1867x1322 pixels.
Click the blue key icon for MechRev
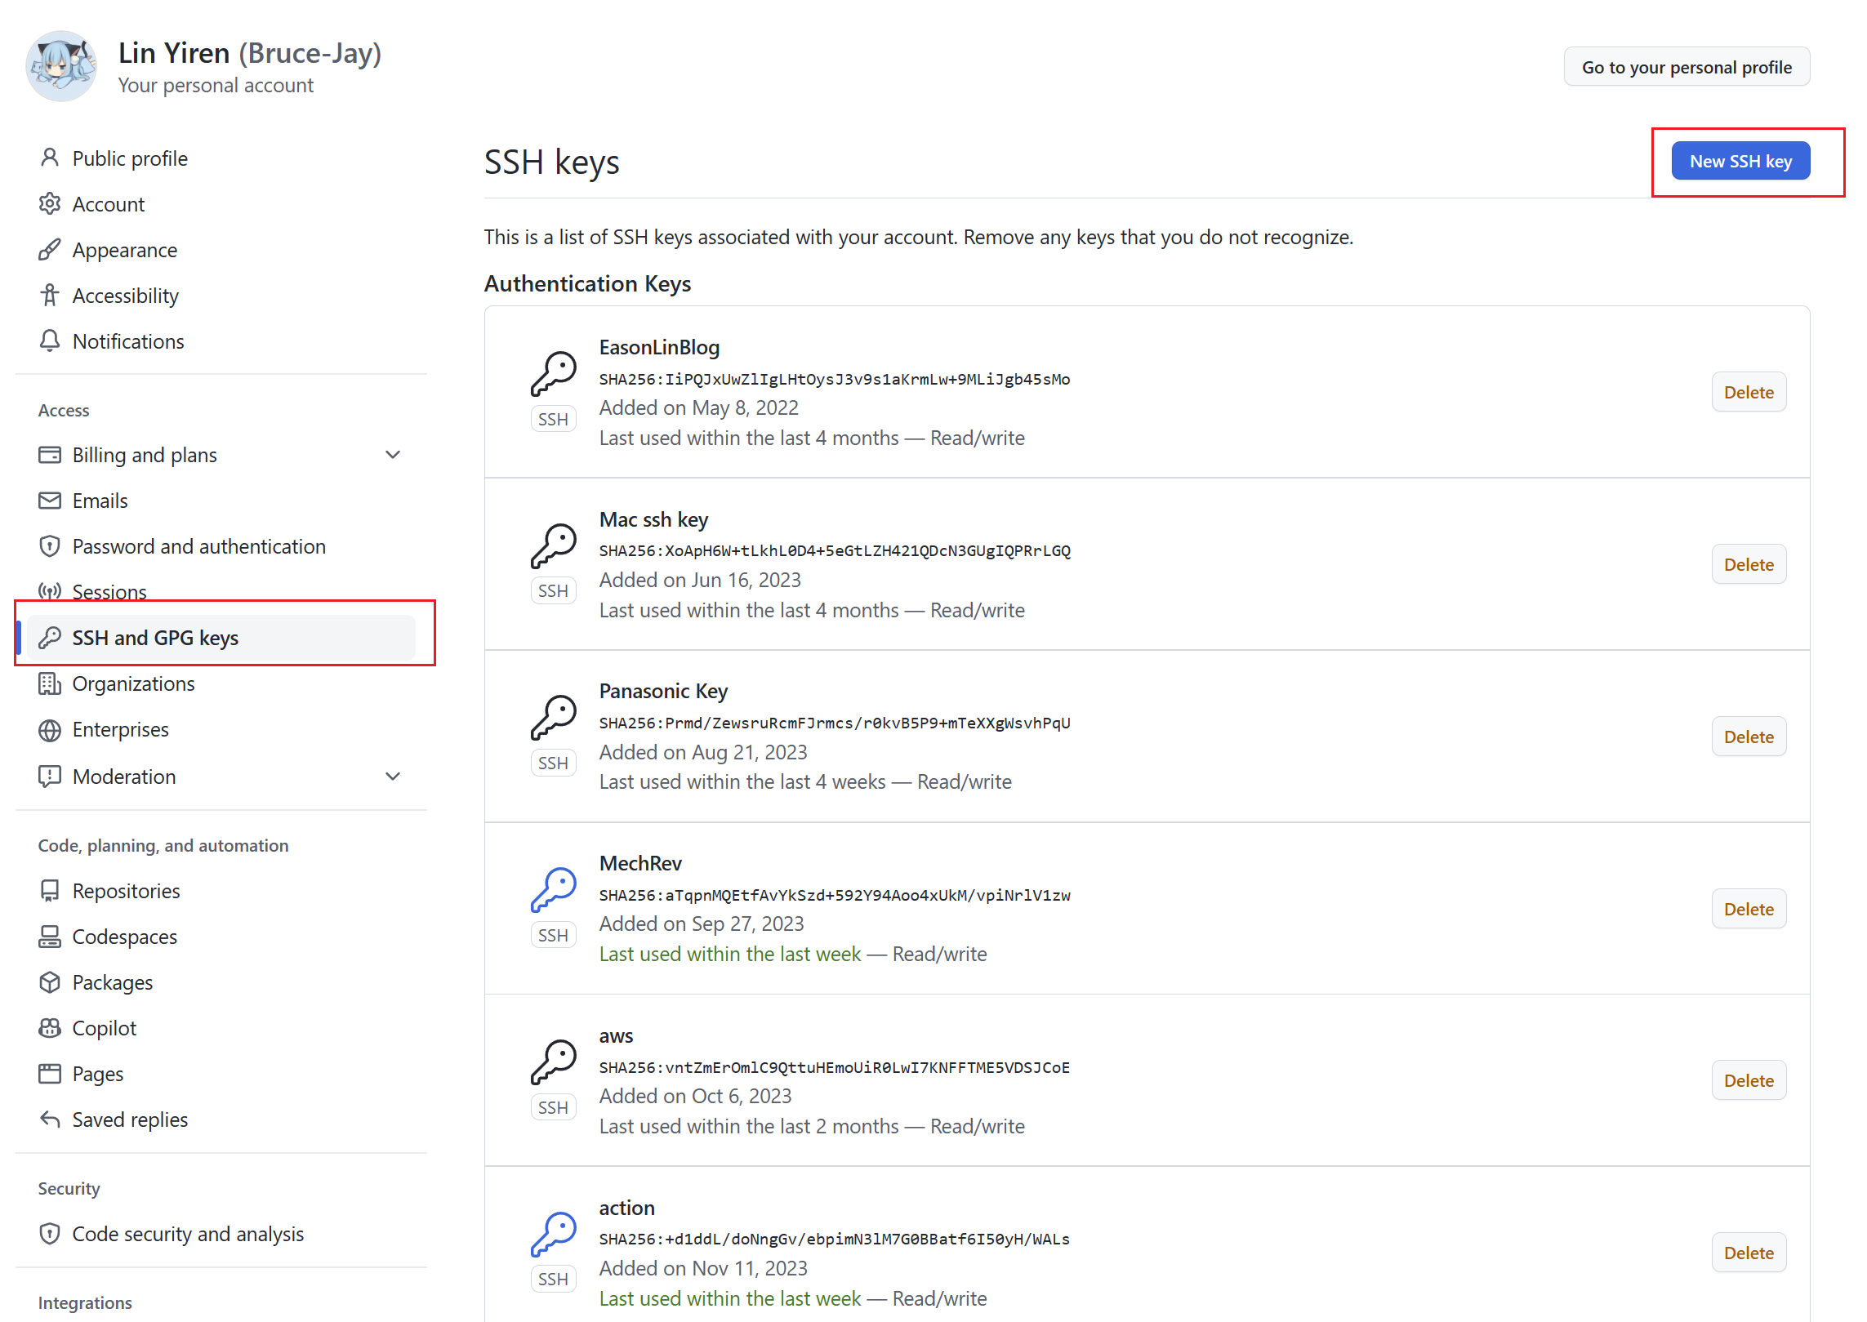tap(553, 889)
